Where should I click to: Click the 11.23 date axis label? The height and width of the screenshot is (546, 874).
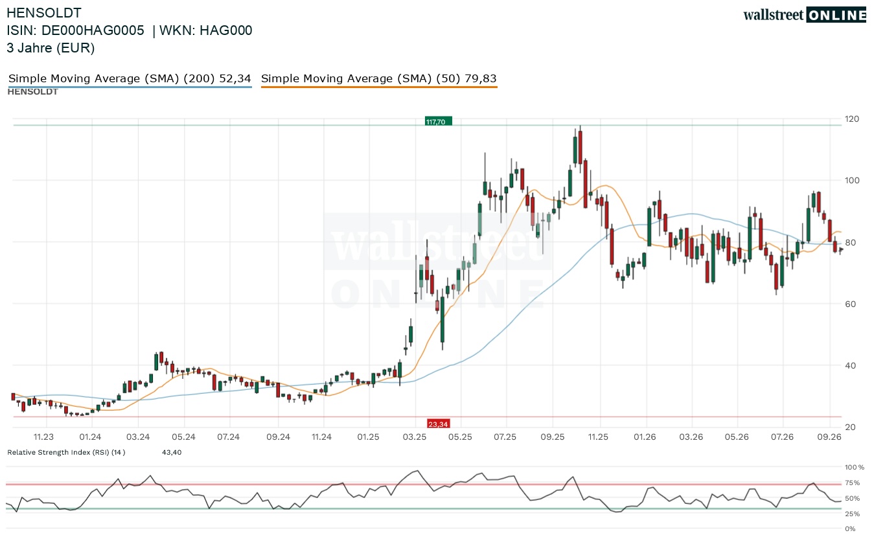44,437
